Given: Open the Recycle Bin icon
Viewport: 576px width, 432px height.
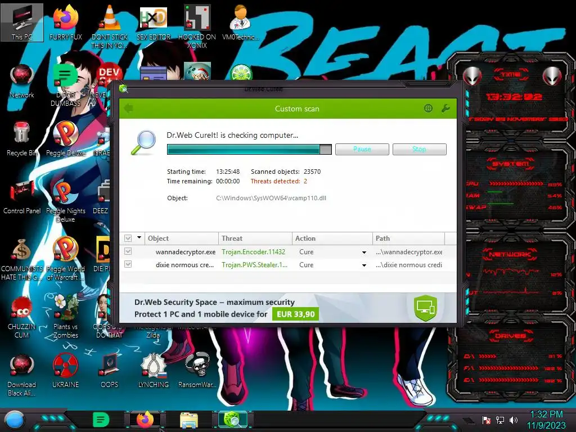Looking at the screenshot, I should point(22,139).
